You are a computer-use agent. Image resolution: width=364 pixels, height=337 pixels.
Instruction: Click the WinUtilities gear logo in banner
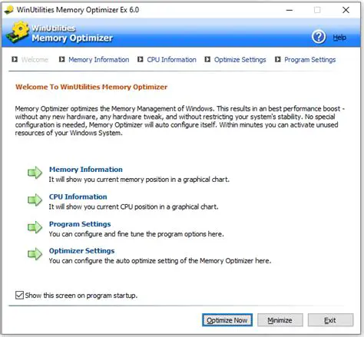click(x=18, y=32)
